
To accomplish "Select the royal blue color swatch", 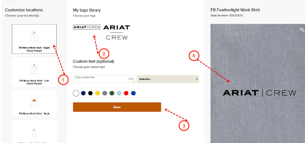I will 133,93.
